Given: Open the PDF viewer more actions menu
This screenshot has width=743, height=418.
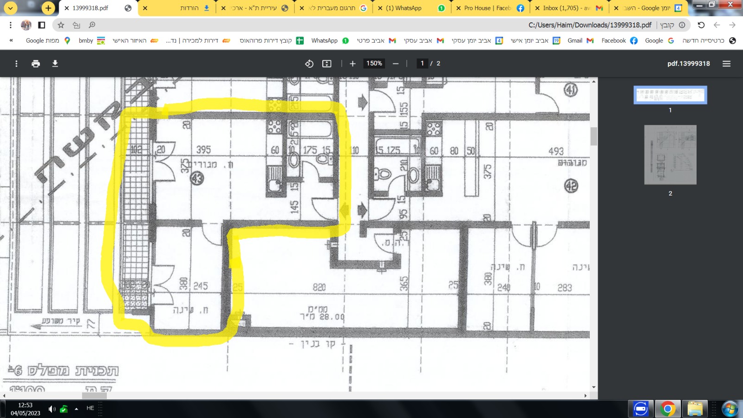Looking at the screenshot, I should 16,64.
